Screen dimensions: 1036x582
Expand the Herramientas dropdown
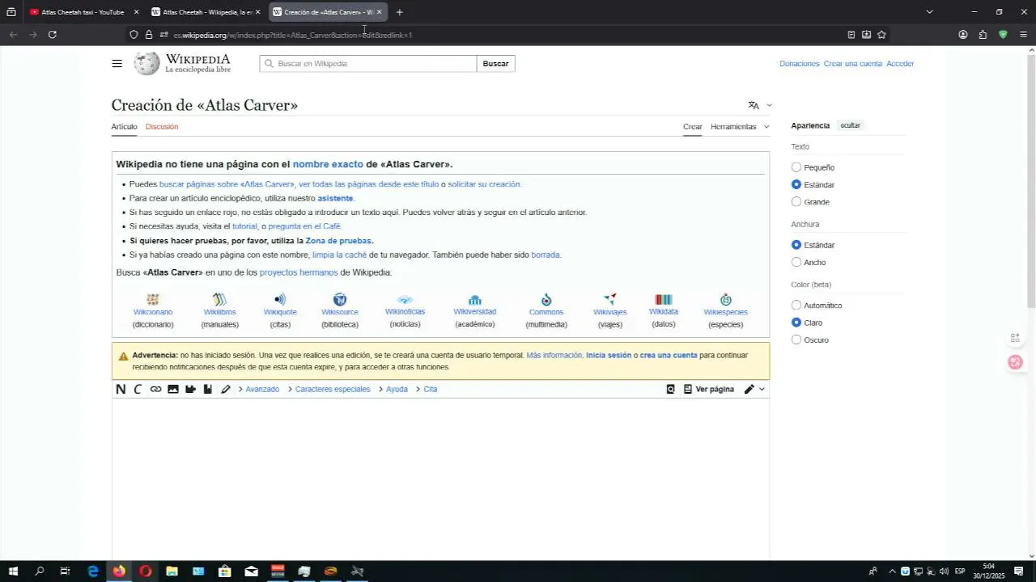pos(740,127)
